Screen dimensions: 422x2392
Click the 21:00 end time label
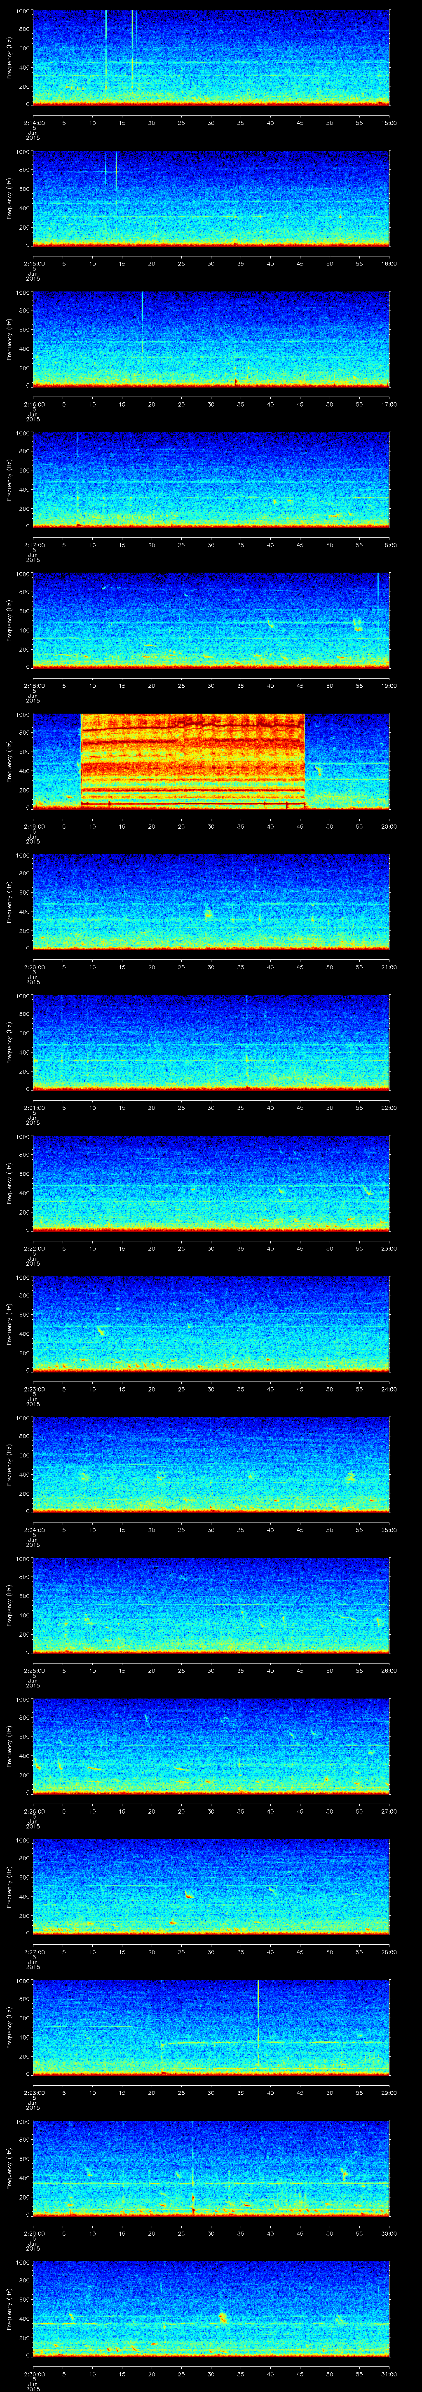pyautogui.click(x=389, y=968)
